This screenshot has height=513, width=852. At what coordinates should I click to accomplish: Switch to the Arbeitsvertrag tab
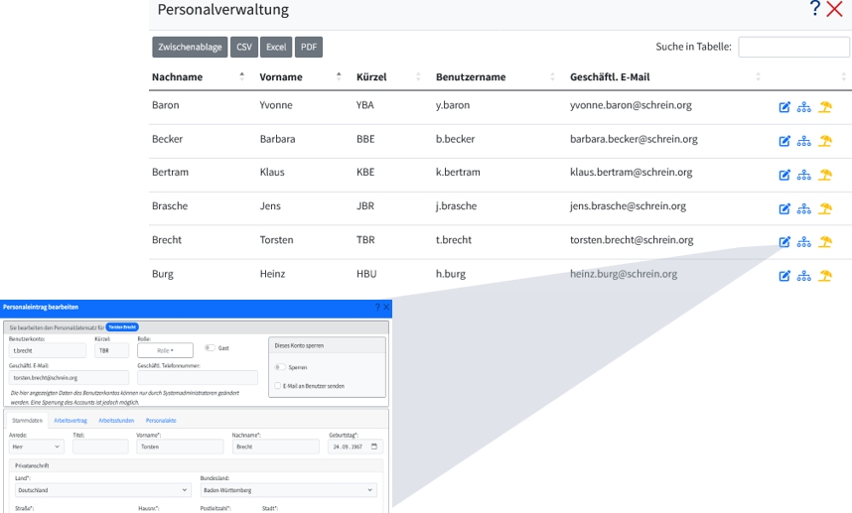tap(70, 421)
